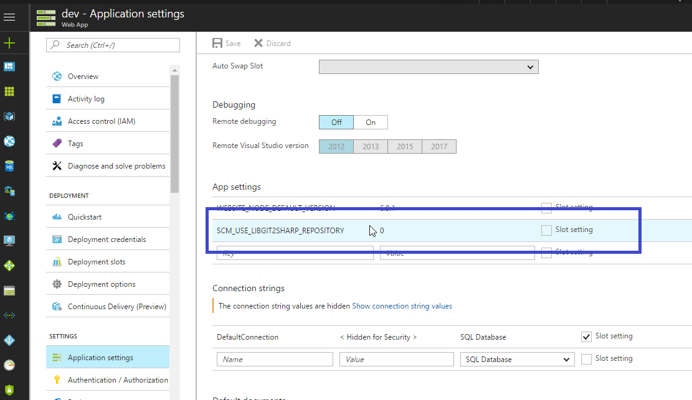Click the Search (Ctrl+/) field
This screenshot has width=692, height=400.
coord(113,45)
